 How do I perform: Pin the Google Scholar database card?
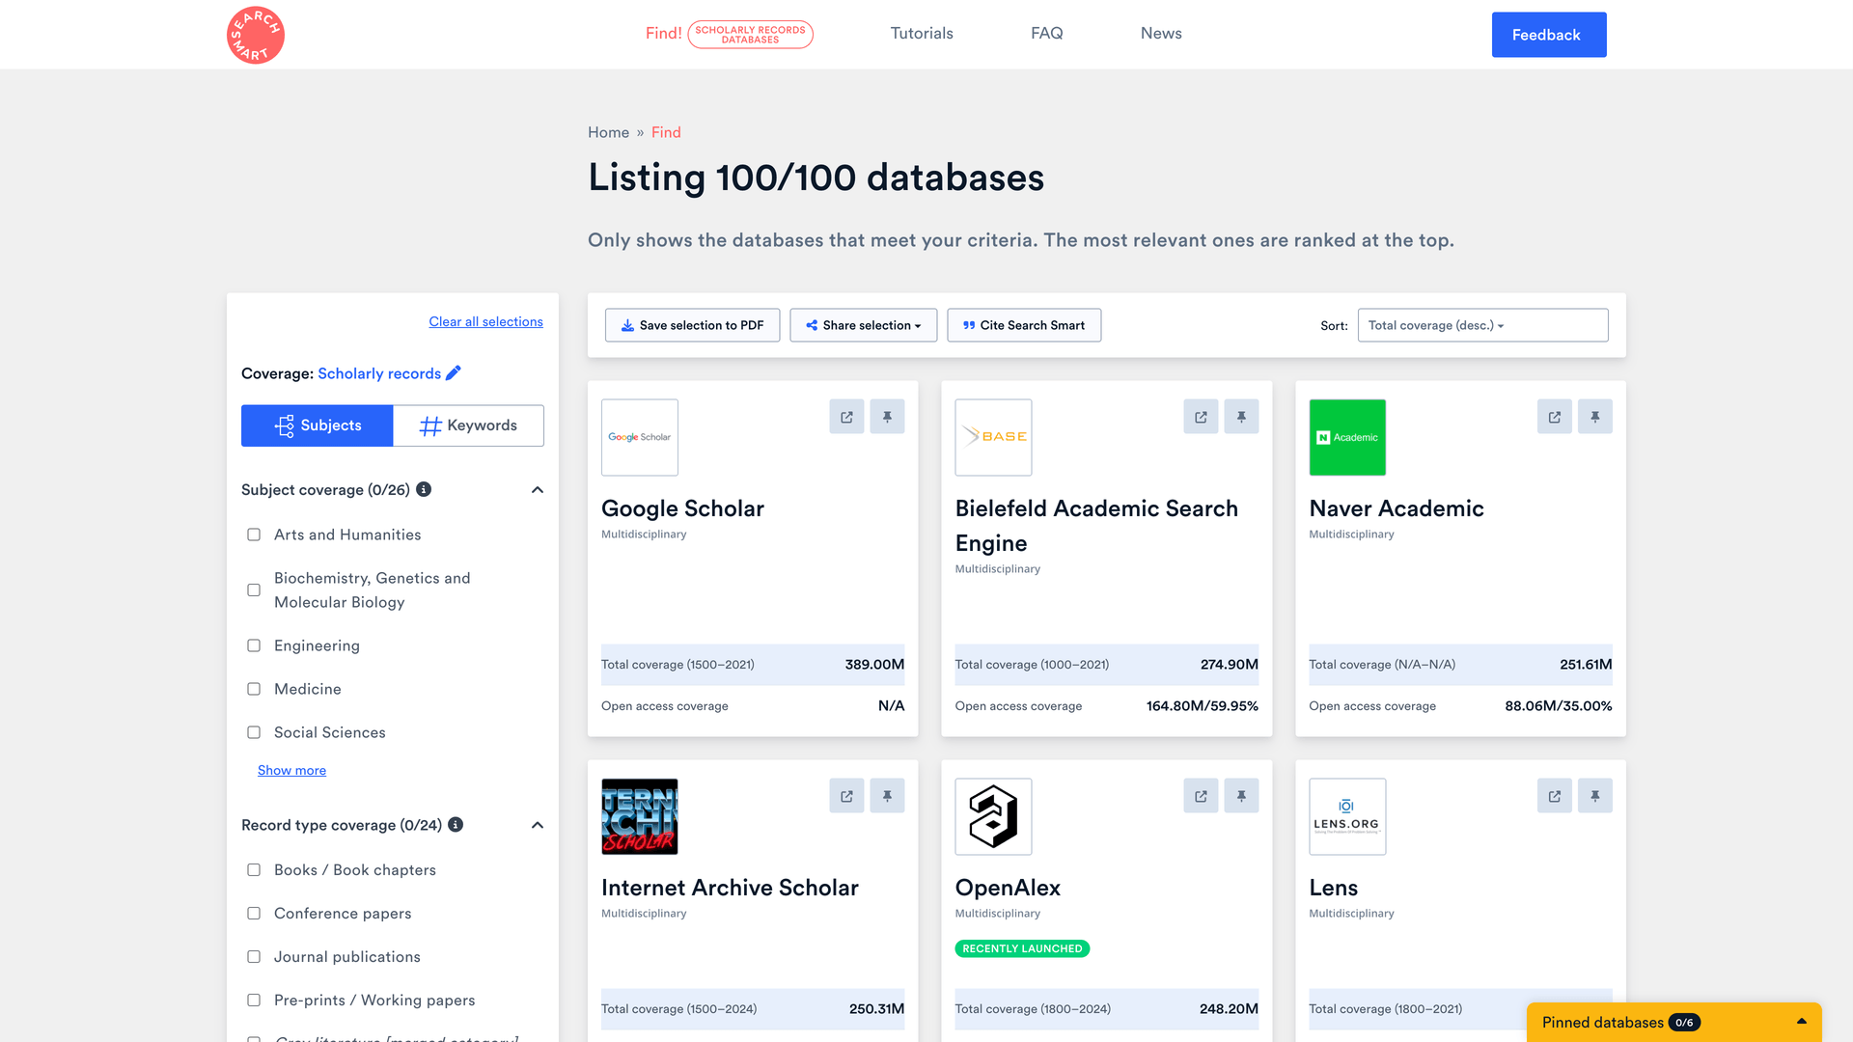click(x=887, y=416)
